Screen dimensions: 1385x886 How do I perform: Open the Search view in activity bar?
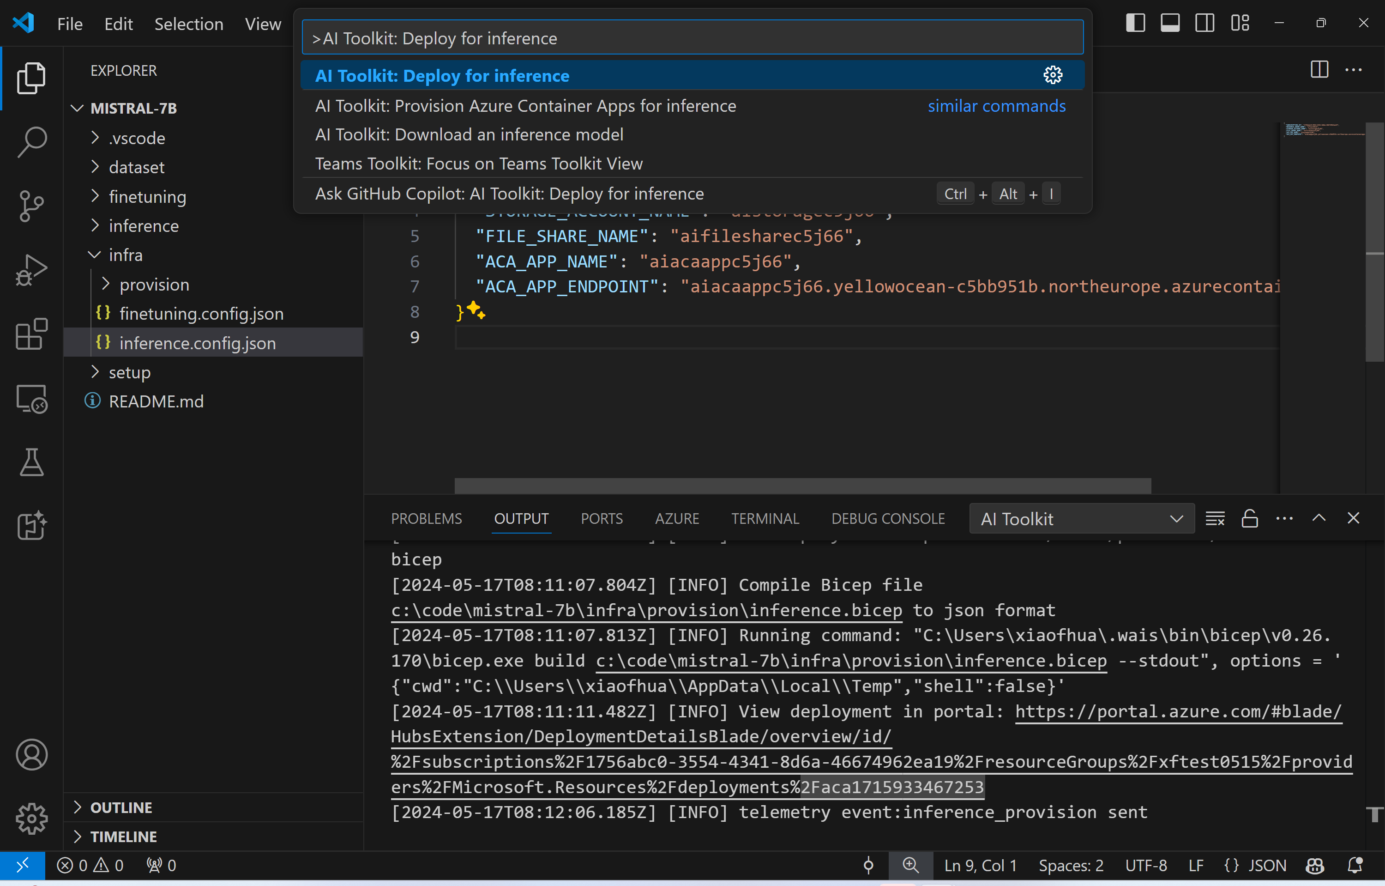[x=32, y=141]
